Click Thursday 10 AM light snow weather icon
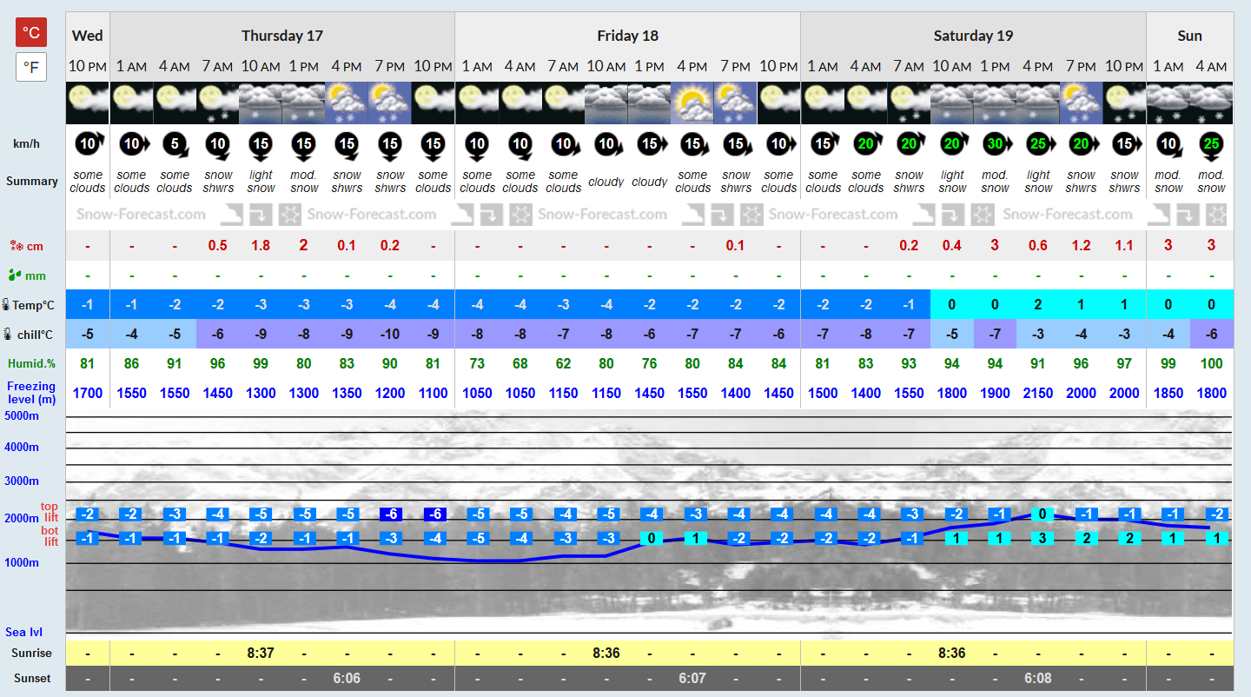 click(261, 103)
